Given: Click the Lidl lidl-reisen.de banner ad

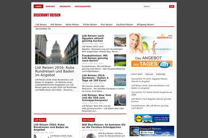Looking at the screenshot, I should pos(152,118).
